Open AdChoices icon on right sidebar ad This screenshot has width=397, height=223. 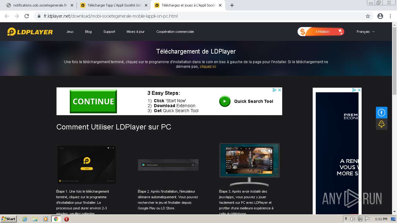coord(354,90)
